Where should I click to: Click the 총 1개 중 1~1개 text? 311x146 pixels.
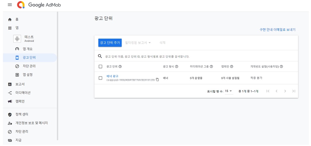(x=248, y=91)
